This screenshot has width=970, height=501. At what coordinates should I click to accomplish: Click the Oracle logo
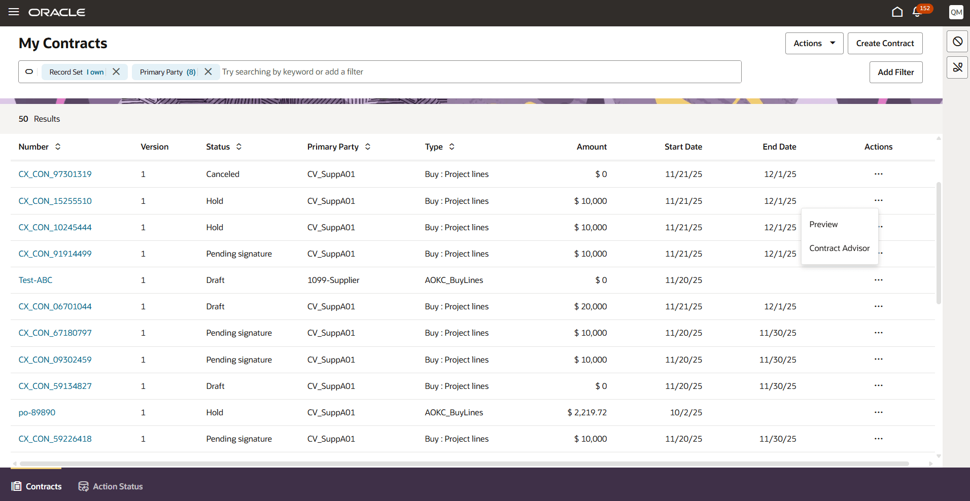(57, 12)
